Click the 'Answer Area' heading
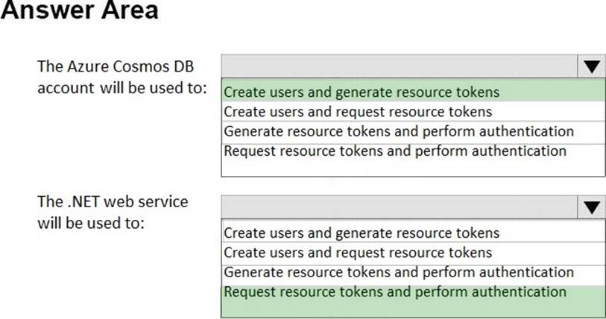Screen dimensions: 606x319 (79, 11)
